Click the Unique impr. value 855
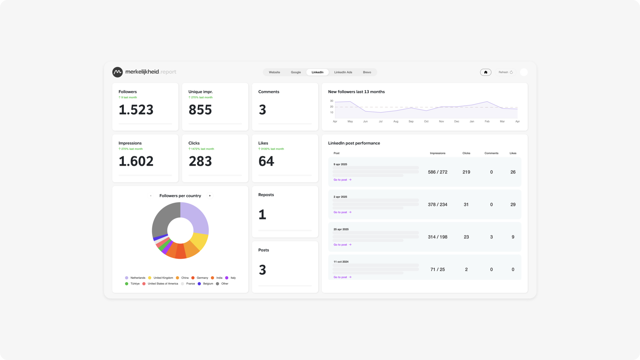This screenshot has height=360, width=640. (200, 110)
